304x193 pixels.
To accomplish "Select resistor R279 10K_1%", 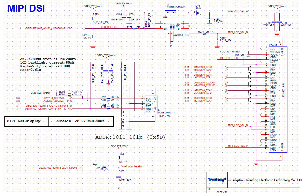I will [93, 36].
